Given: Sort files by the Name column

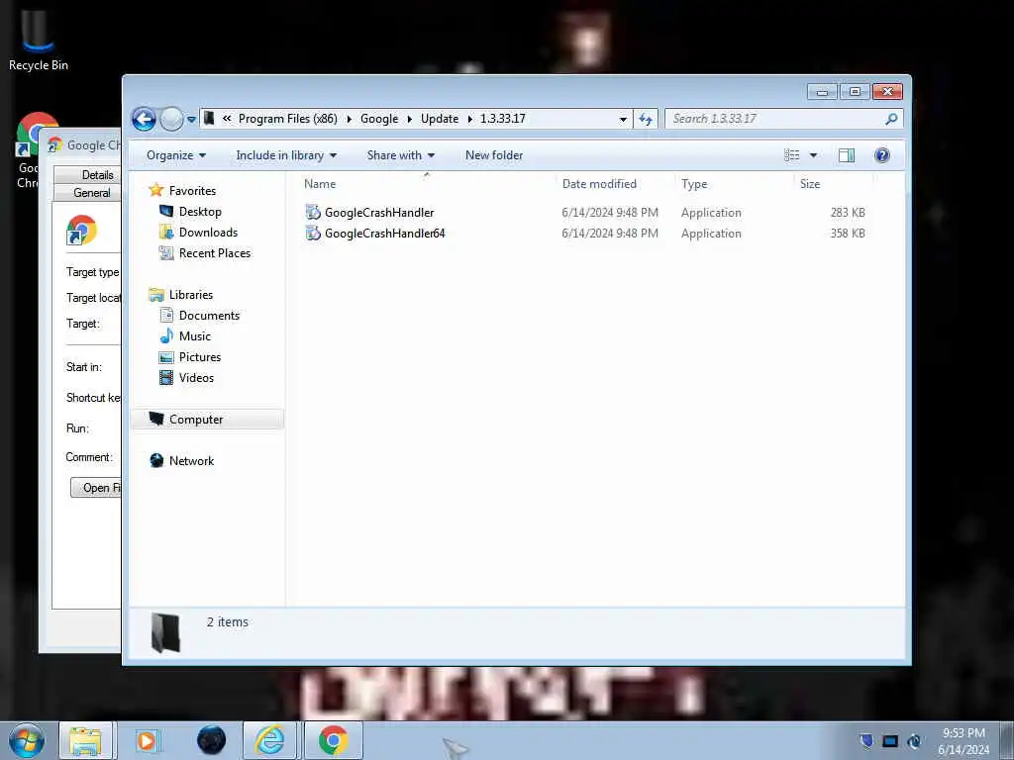Looking at the screenshot, I should (x=320, y=183).
